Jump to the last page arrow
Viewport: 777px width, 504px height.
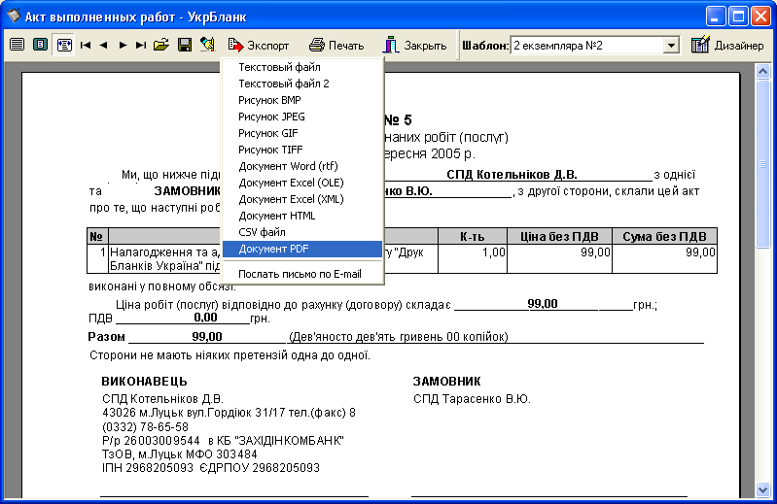[x=141, y=45]
